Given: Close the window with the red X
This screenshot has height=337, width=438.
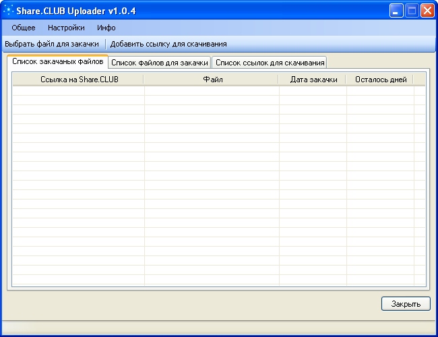Looking at the screenshot, I should click(427, 11).
